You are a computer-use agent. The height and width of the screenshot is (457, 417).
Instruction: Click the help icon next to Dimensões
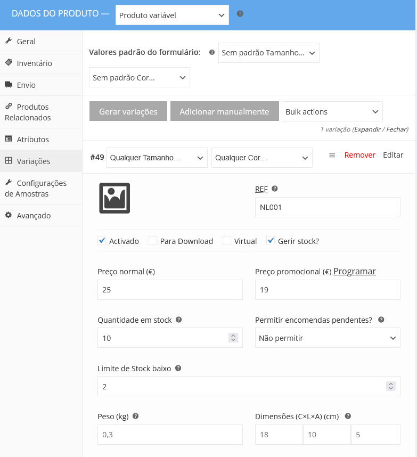coord(348,416)
